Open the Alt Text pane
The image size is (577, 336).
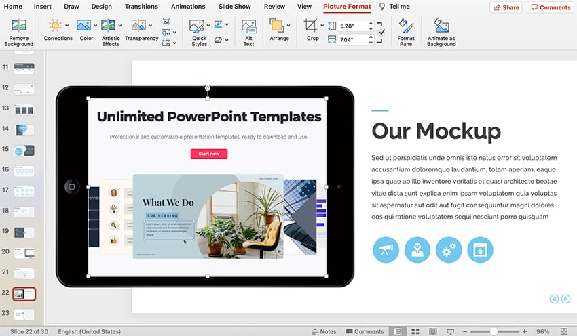[x=249, y=32]
